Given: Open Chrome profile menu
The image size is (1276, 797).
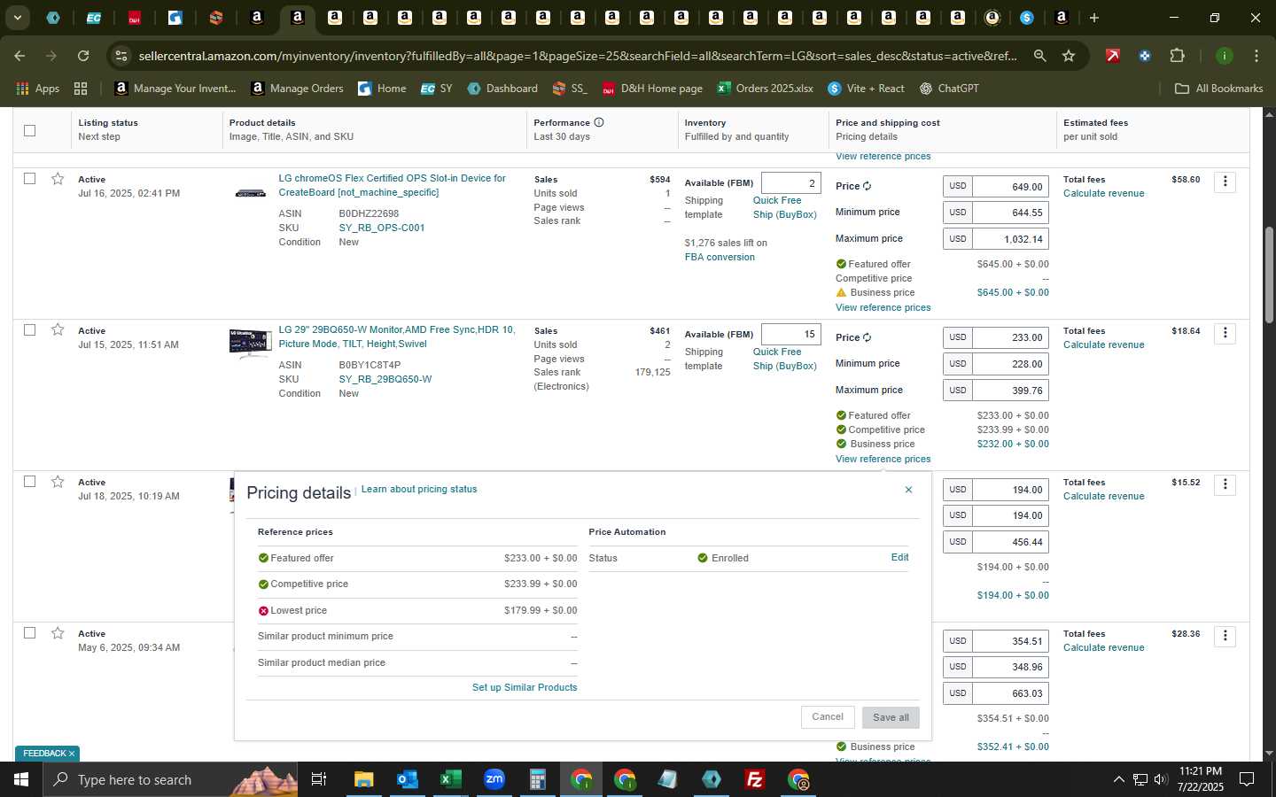Looking at the screenshot, I should click(x=1224, y=56).
